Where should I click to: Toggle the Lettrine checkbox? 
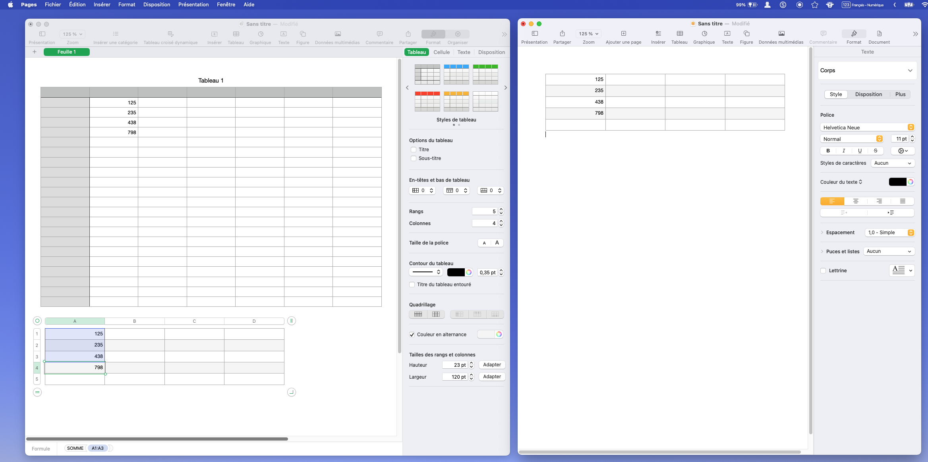pyautogui.click(x=823, y=271)
